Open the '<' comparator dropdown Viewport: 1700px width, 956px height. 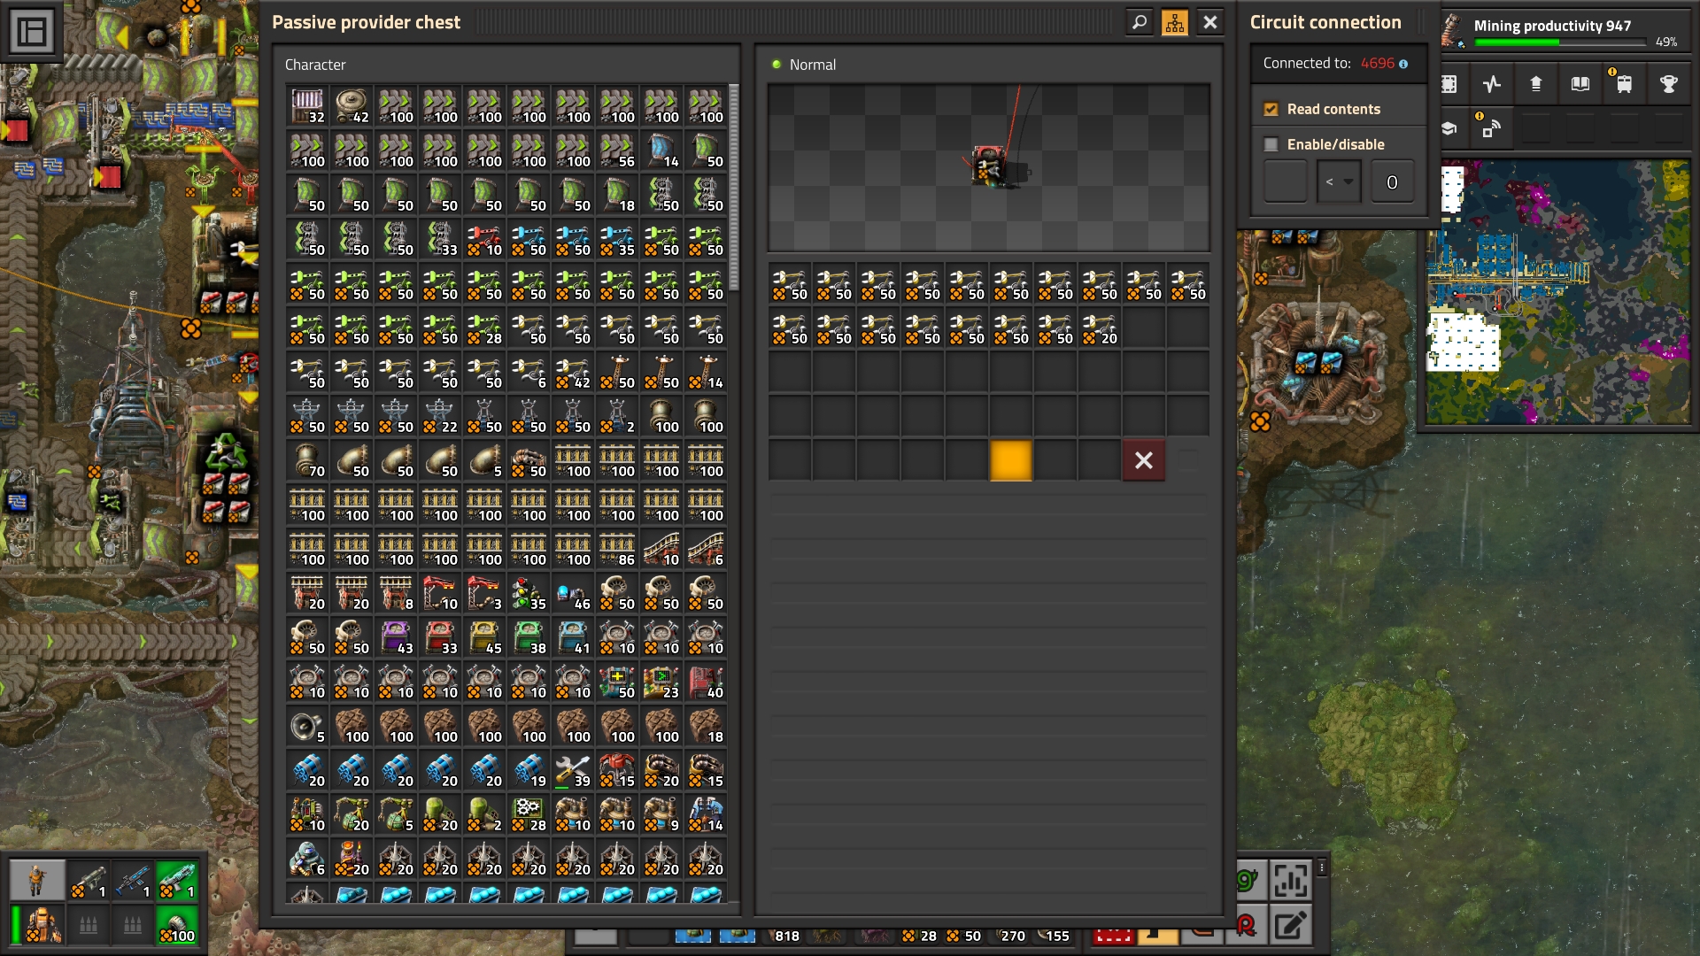(x=1339, y=182)
